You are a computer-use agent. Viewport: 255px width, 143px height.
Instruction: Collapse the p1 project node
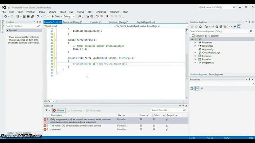192,39
